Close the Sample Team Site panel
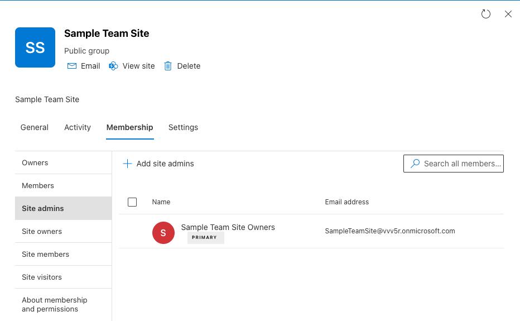Image resolution: width=520 pixels, height=321 pixels. coord(508,14)
